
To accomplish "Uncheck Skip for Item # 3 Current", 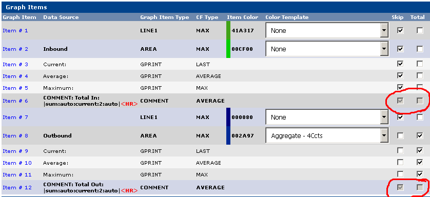I will [400, 64].
